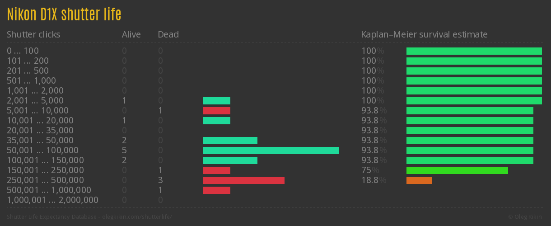Screen dimensions: 551x226
Task: Click the longest teal alive bar for 50,001 … 100,000
Action: [x=271, y=151]
